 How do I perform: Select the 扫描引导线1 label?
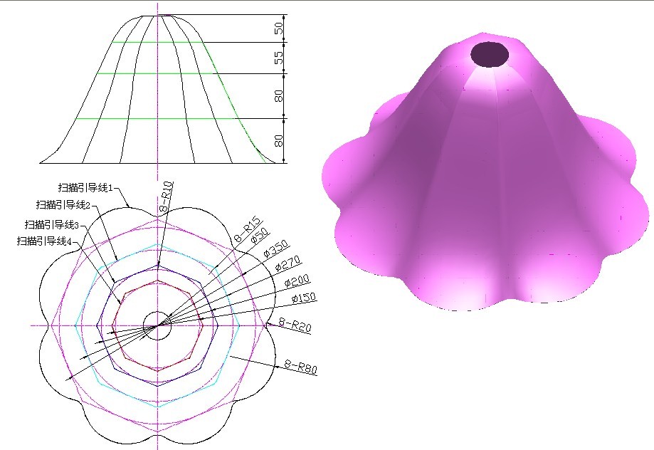pyautogui.click(x=85, y=187)
